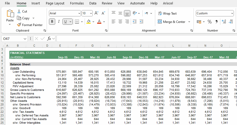Viewport: 237px width, 125px height.
Task: Click the Decrease Font Size icon
Action: click(103, 13)
